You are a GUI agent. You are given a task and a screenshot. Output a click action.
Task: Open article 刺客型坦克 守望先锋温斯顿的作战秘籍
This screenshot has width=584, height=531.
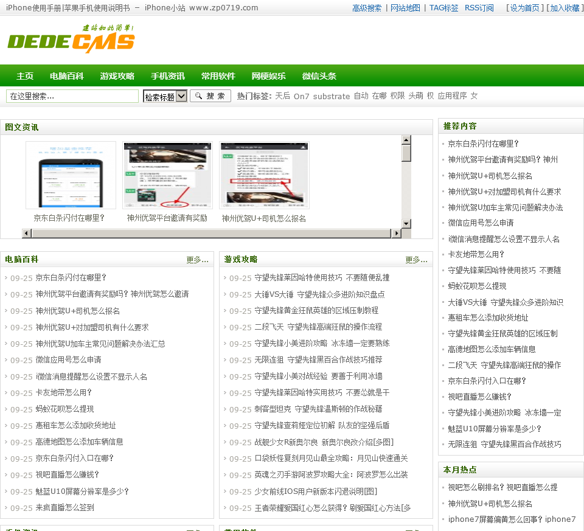pos(318,409)
